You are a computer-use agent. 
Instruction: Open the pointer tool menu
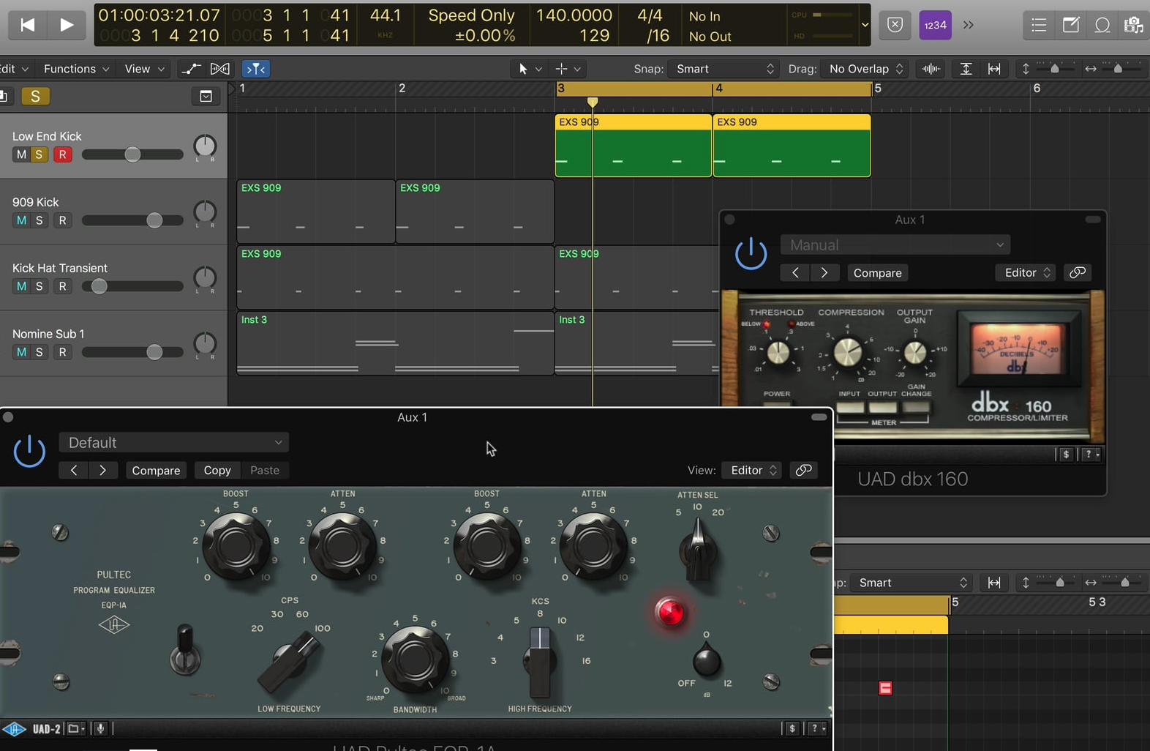530,69
